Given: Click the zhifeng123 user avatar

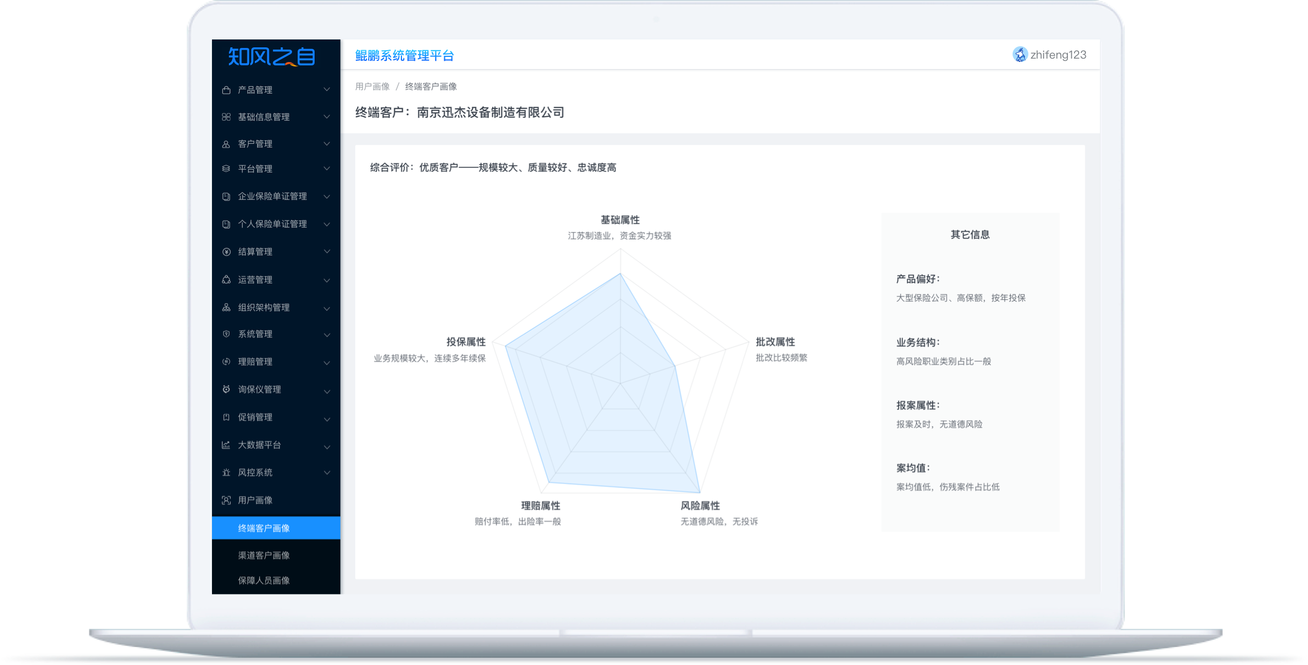Looking at the screenshot, I should 1020,55.
